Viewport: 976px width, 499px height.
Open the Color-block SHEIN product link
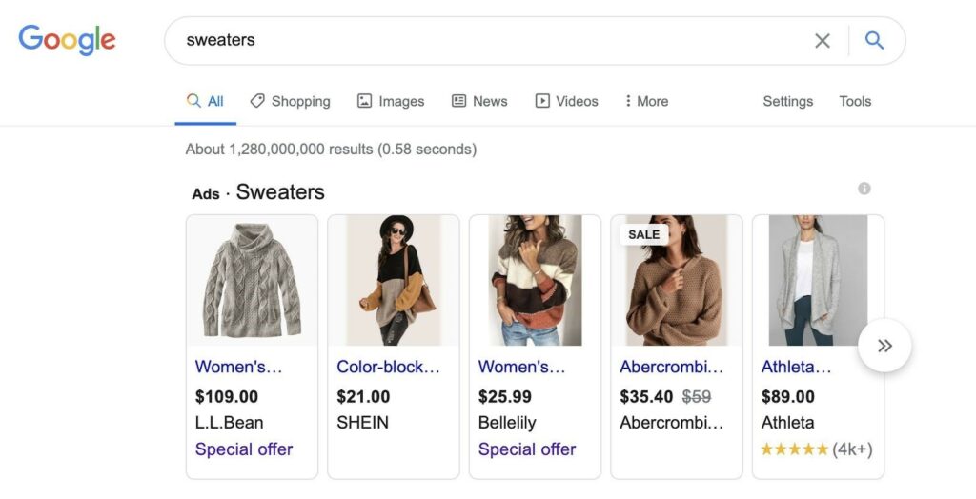pyautogui.click(x=389, y=367)
